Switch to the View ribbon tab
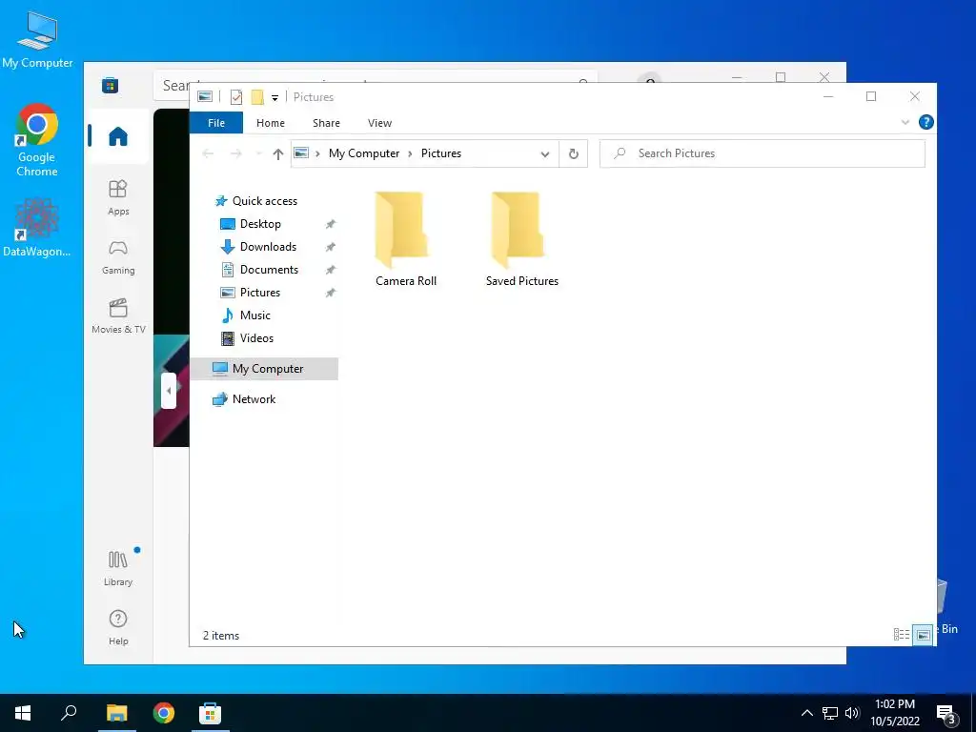Viewport: 976px width, 732px height. [x=379, y=123]
